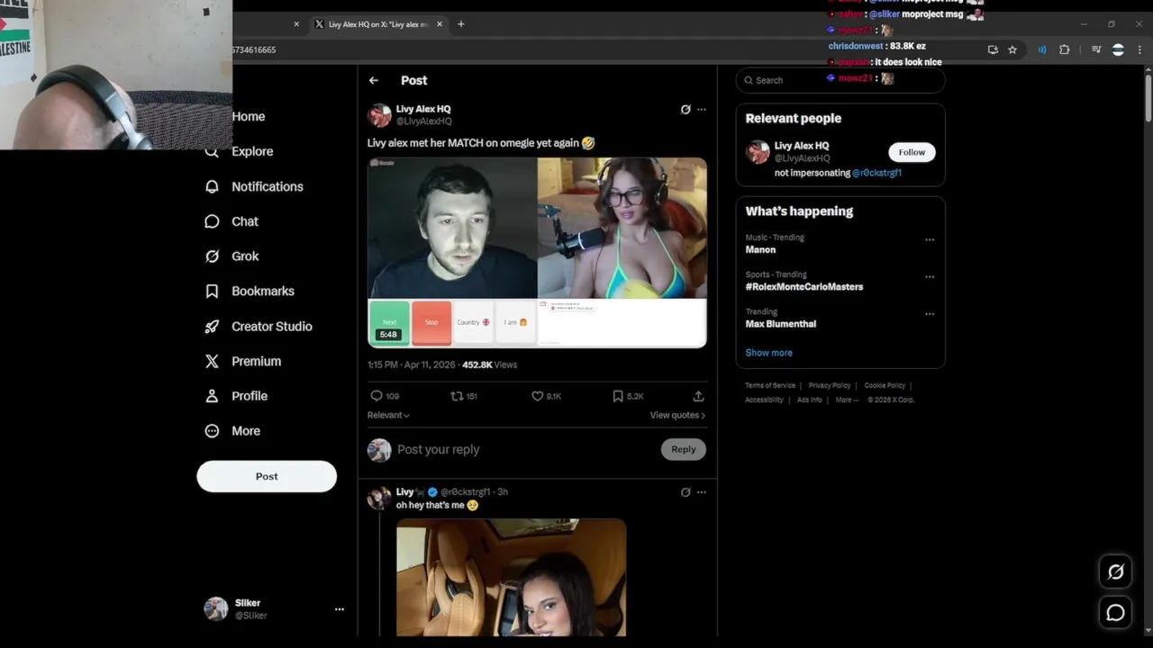The width and height of the screenshot is (1153, 648).
Task: Open Premium page
Action: 257,361
